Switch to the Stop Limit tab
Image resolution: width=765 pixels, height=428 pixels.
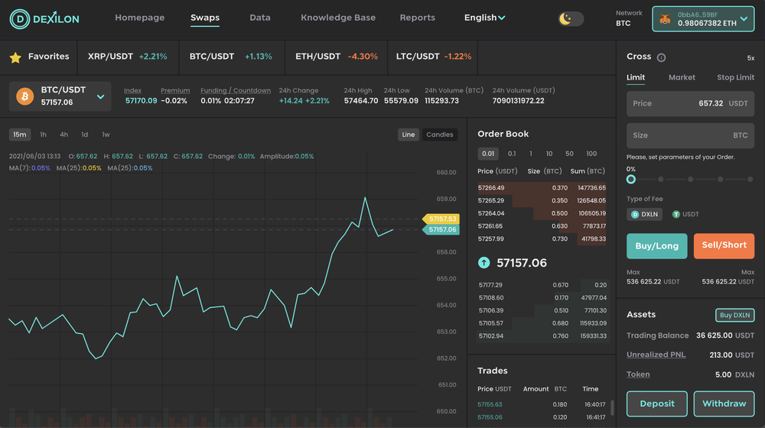tap(735, 77)
